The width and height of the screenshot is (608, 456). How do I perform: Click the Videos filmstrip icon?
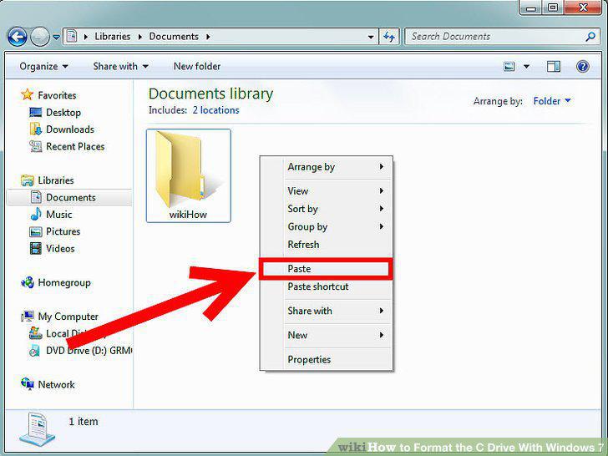(x=36, y=248)
